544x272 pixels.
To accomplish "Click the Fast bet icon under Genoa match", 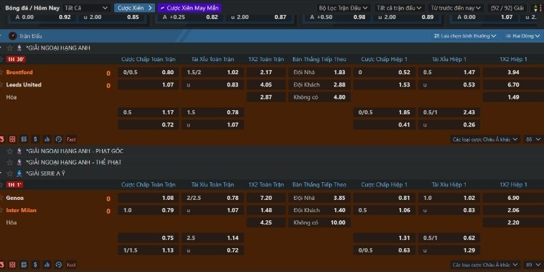I will tap(71, 264).
